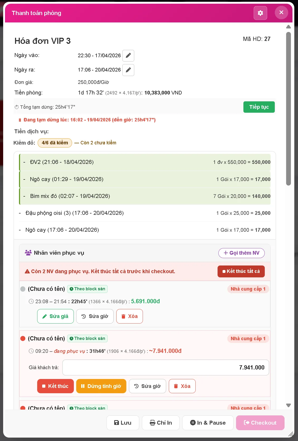Image resolution: width=298 pixels, height=441 pixels.
Task: Click In & Pause button
Action: pyautogui.click(x=208, y=423)
